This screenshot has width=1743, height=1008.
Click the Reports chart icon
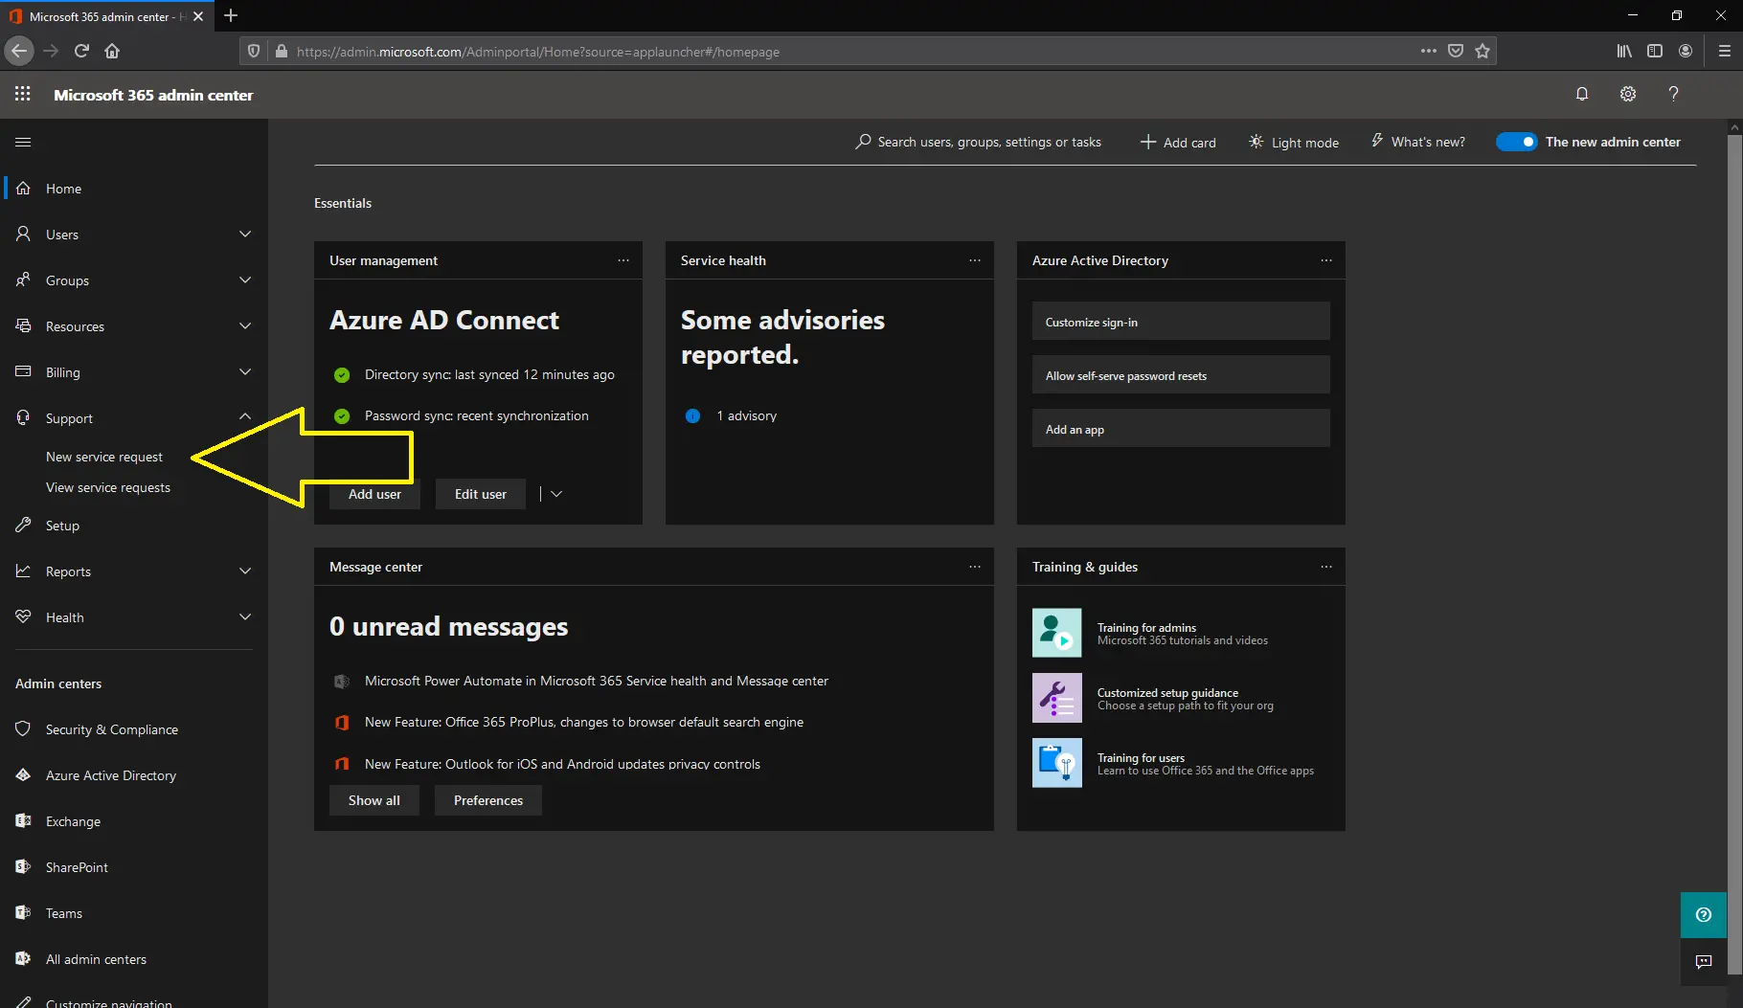(24, 571)
